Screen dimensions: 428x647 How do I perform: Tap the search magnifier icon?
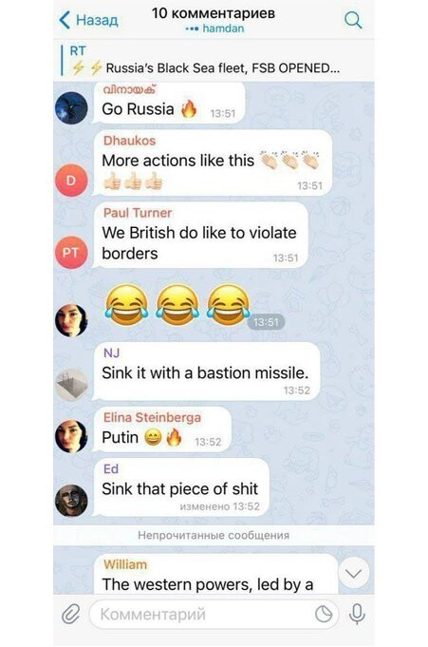coord(353,19)
